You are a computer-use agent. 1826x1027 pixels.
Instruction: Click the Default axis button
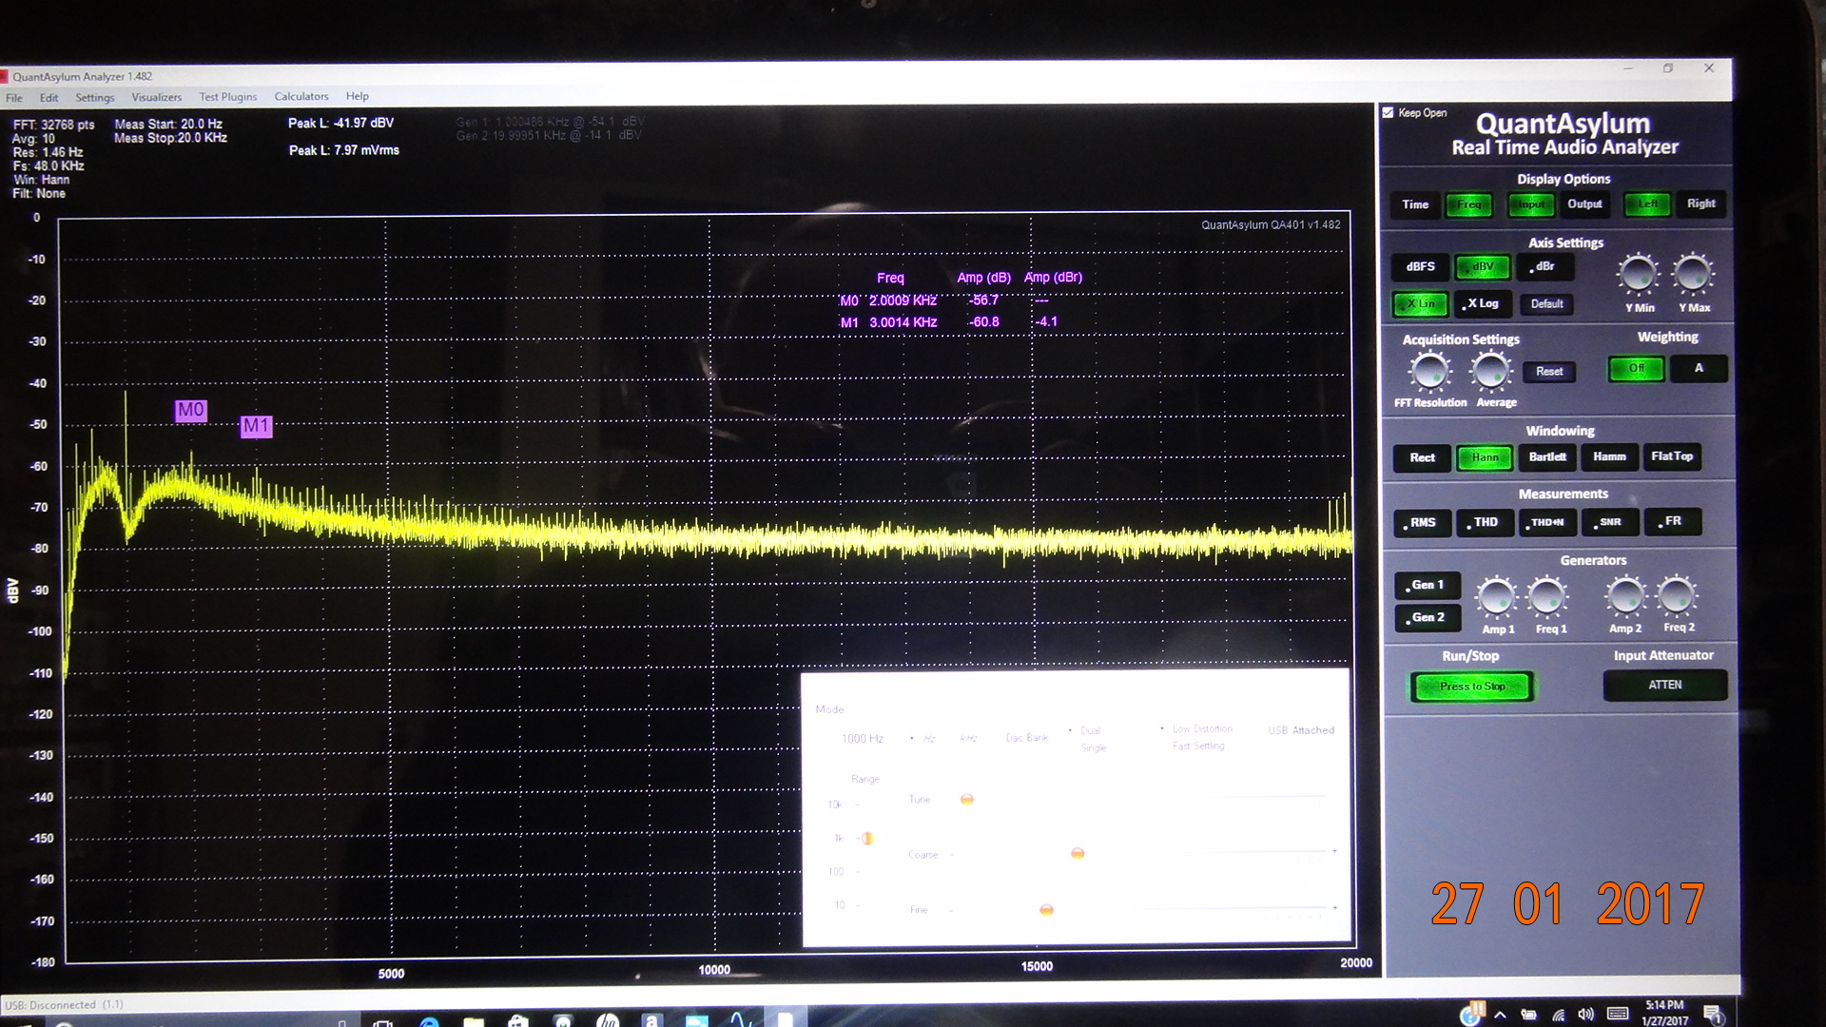click(1546, 304)
